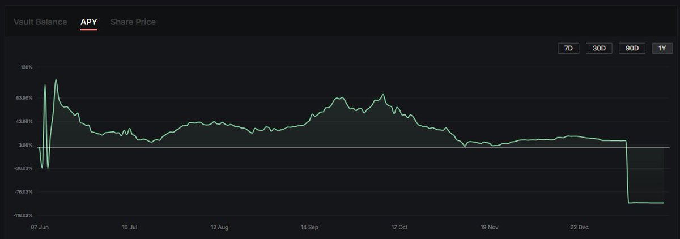
Task: Select the APY tab
Action: point(89,22)
